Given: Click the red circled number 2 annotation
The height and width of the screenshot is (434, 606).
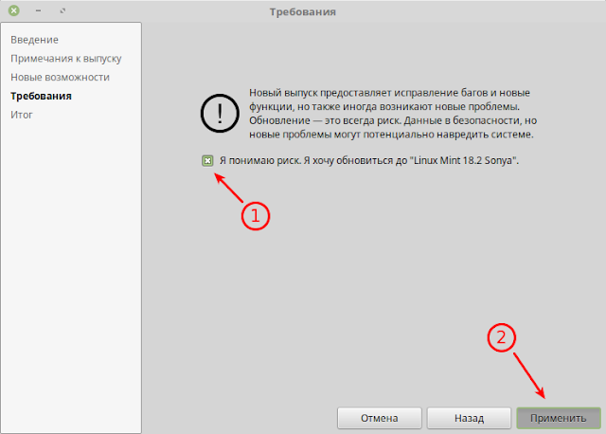Looking at the screenshot, I should point(501,337).
